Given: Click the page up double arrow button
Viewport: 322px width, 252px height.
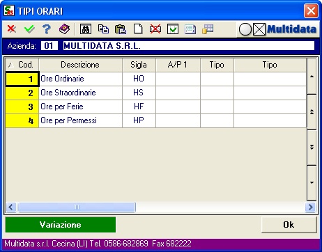Looking at the screenshot, I should click(x=312, y=112).
